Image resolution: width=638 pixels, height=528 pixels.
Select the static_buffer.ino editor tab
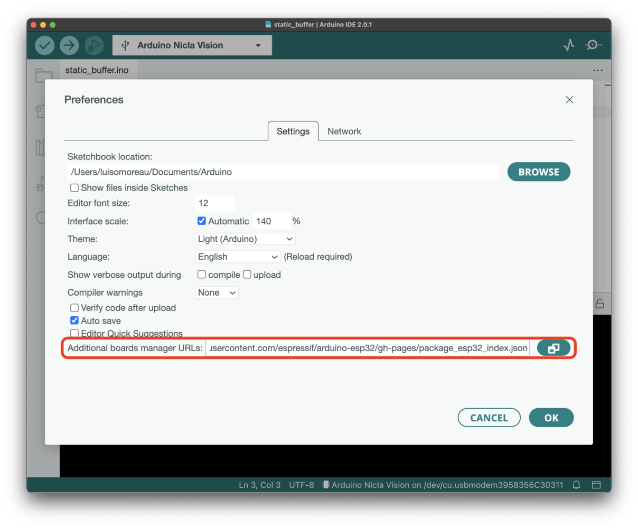coord(97,70)
